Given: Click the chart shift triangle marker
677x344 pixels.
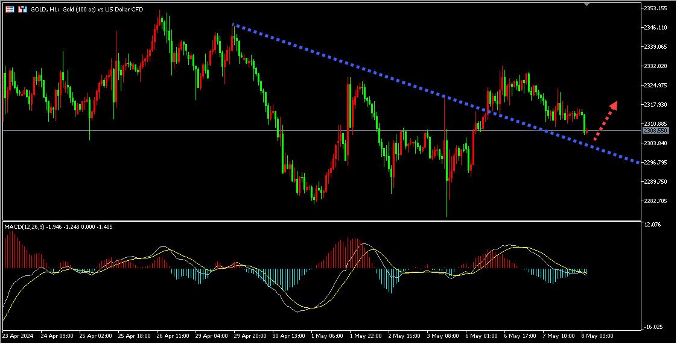Looking at the screenshot, I should [586, 5].
